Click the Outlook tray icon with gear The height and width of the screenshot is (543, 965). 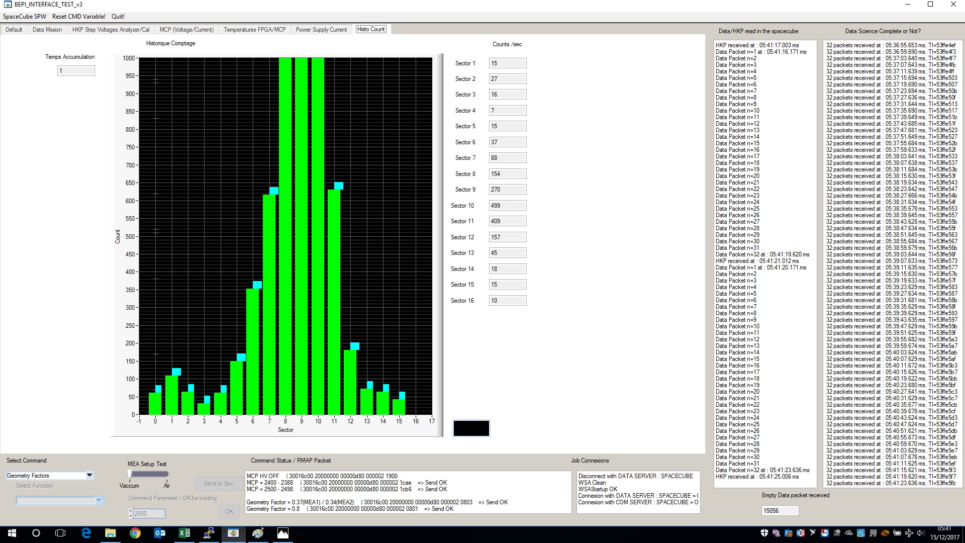(x=789, y=533)
